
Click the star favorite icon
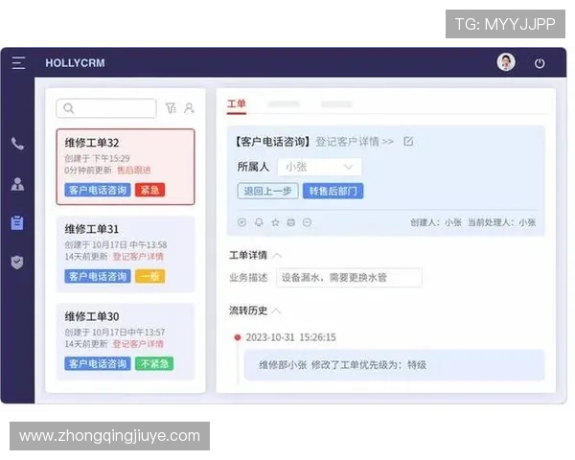point(275,222)
